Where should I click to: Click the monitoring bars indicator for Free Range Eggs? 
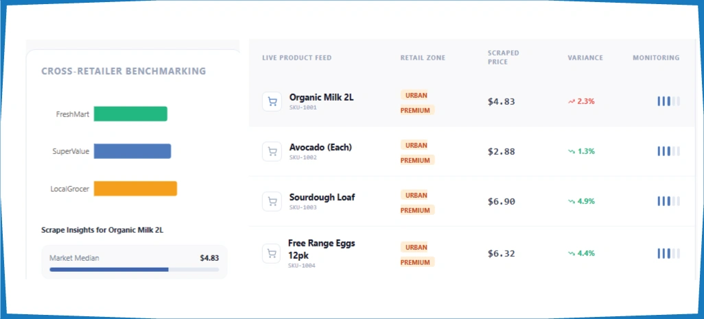(x=668, y=253)
